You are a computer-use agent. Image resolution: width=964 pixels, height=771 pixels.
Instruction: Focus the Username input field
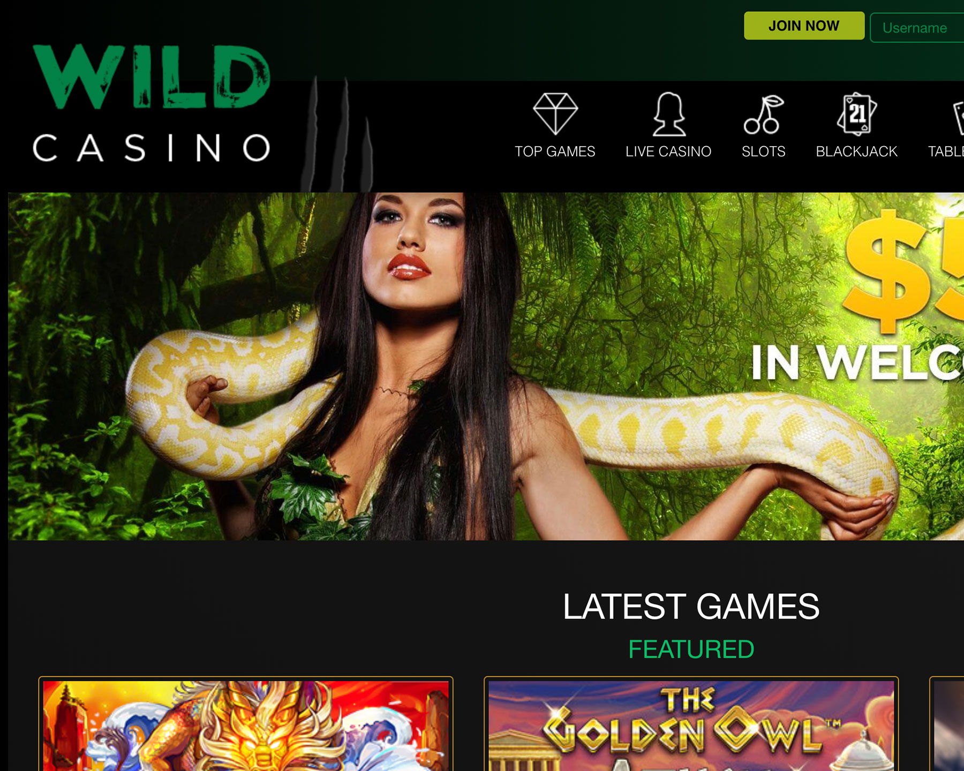pyautogui.click(x=917, y=28)
